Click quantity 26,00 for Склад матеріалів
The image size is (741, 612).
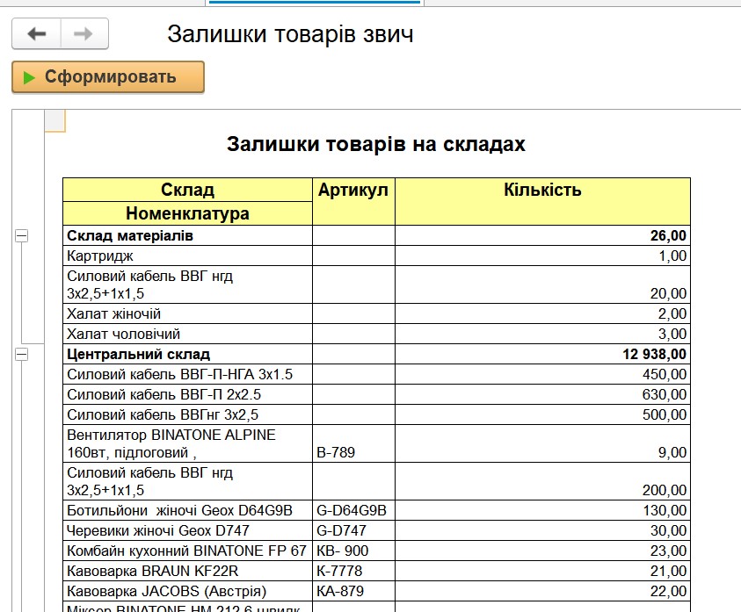tap(668, 235)
